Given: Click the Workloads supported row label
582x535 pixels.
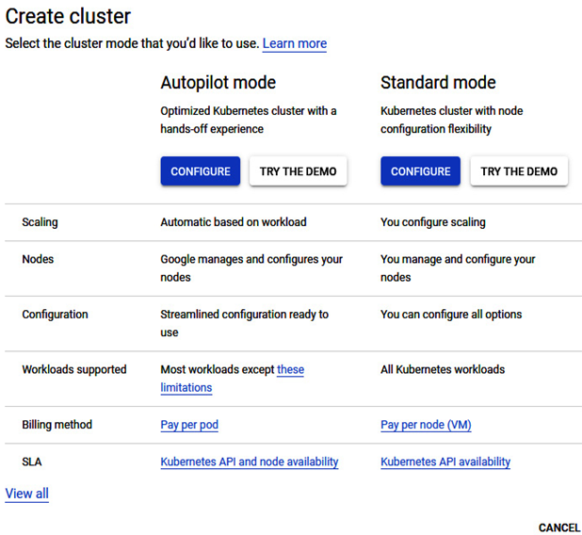Looking at the screenshot, I should pyautogui.click(x=74, y=369).
